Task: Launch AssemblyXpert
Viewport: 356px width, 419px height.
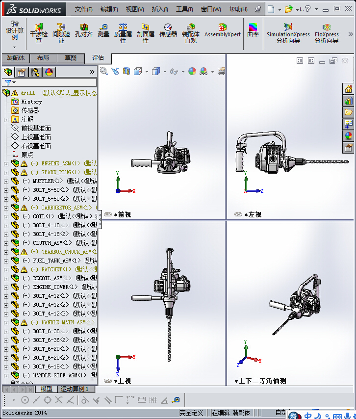Action: [x=223, y=30]
